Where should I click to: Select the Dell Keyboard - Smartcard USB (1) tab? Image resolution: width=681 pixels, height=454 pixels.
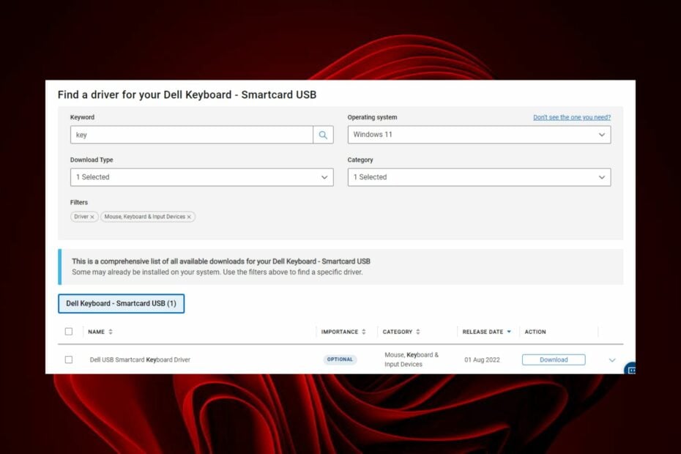coord(121,303)
